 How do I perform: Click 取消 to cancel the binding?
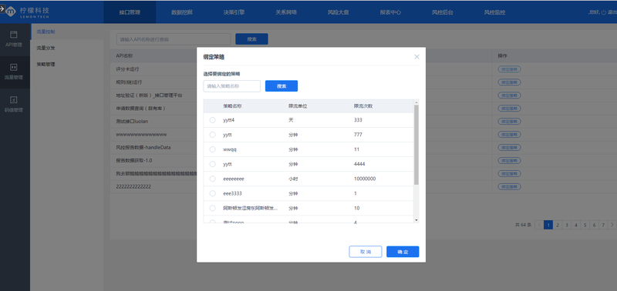365,252
